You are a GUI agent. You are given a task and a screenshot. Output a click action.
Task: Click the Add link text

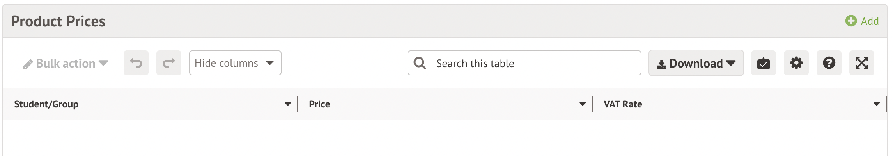tap(870, 21)
